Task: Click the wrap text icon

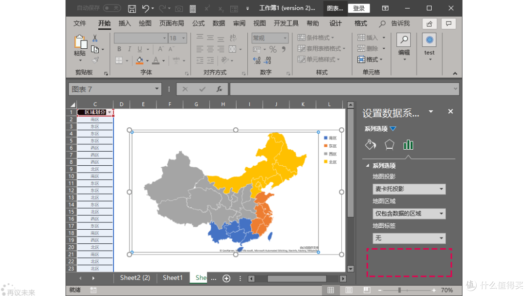Action: tap(233, 38)
